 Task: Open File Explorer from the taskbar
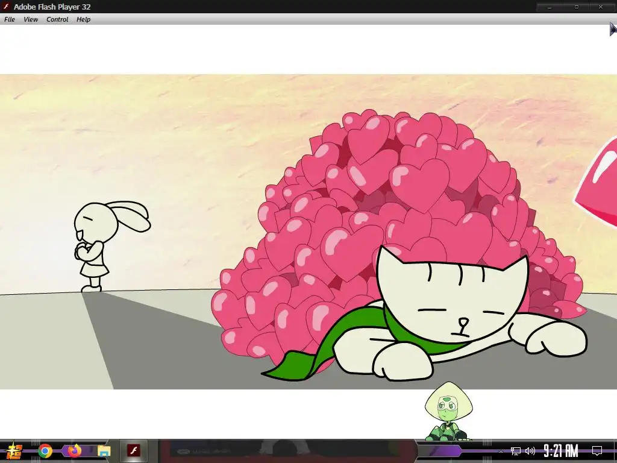pos(104,451)
